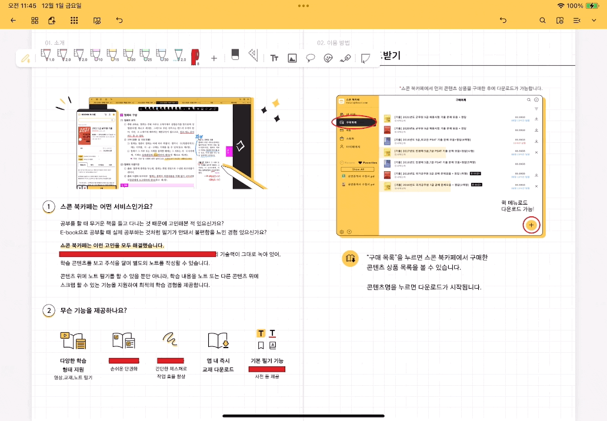Go back with the left arrow icon
The width and height of the screenshot is (607, 421).
[13, 20]
